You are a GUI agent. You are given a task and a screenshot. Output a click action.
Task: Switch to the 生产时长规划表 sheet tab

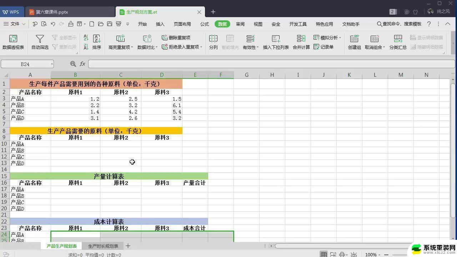click(103, 246)
